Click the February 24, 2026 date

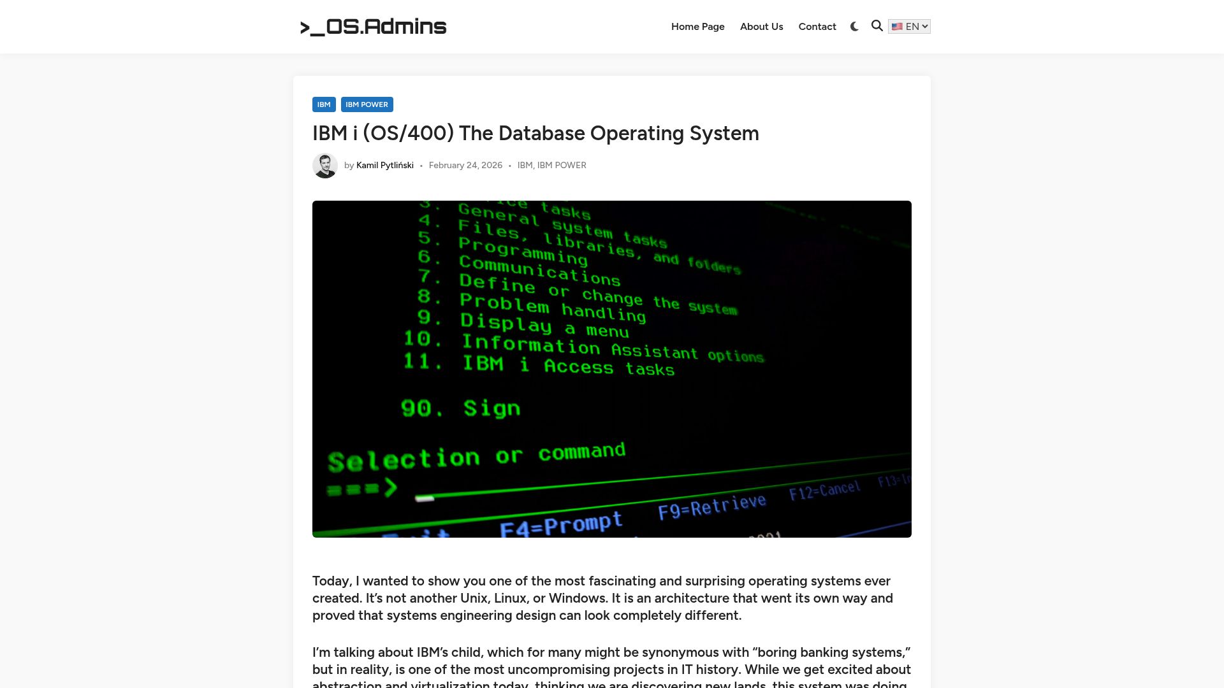coord(465,166)
